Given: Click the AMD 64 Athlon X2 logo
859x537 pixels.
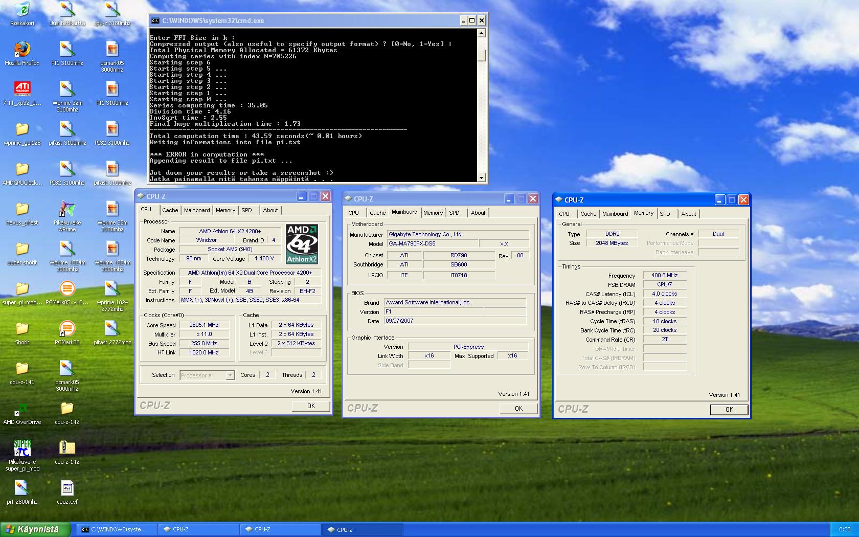Looking at the screenshot, I should click(302, 244).
